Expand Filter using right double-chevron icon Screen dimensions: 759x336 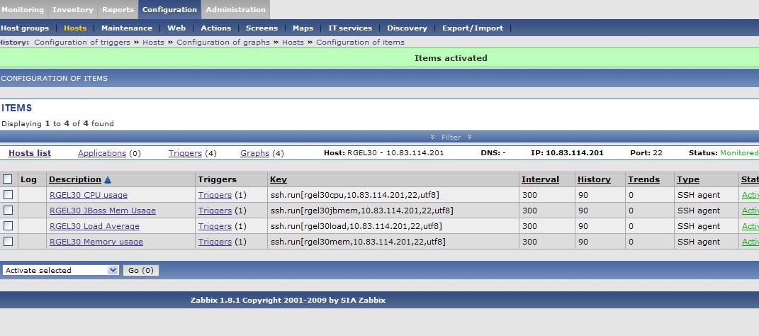pyautogui.click(x=469, y=137)
